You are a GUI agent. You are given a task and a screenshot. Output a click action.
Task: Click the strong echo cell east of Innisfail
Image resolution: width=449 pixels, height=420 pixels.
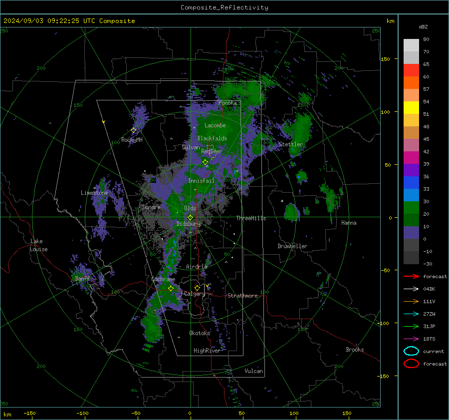point(235,172)
